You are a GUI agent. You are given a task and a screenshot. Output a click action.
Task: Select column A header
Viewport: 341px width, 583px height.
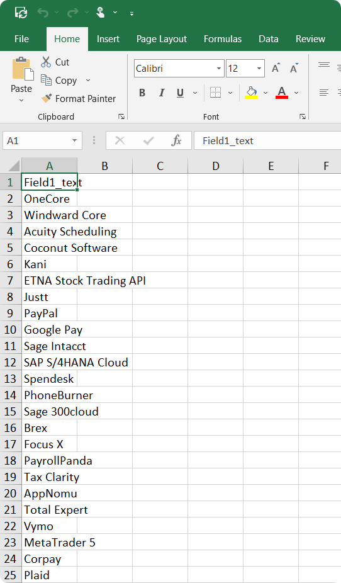pyautogui.click(x=50, y=166)
